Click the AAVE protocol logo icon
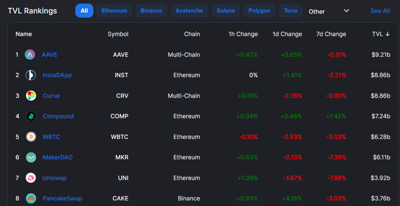 click(x=30, y=54)
